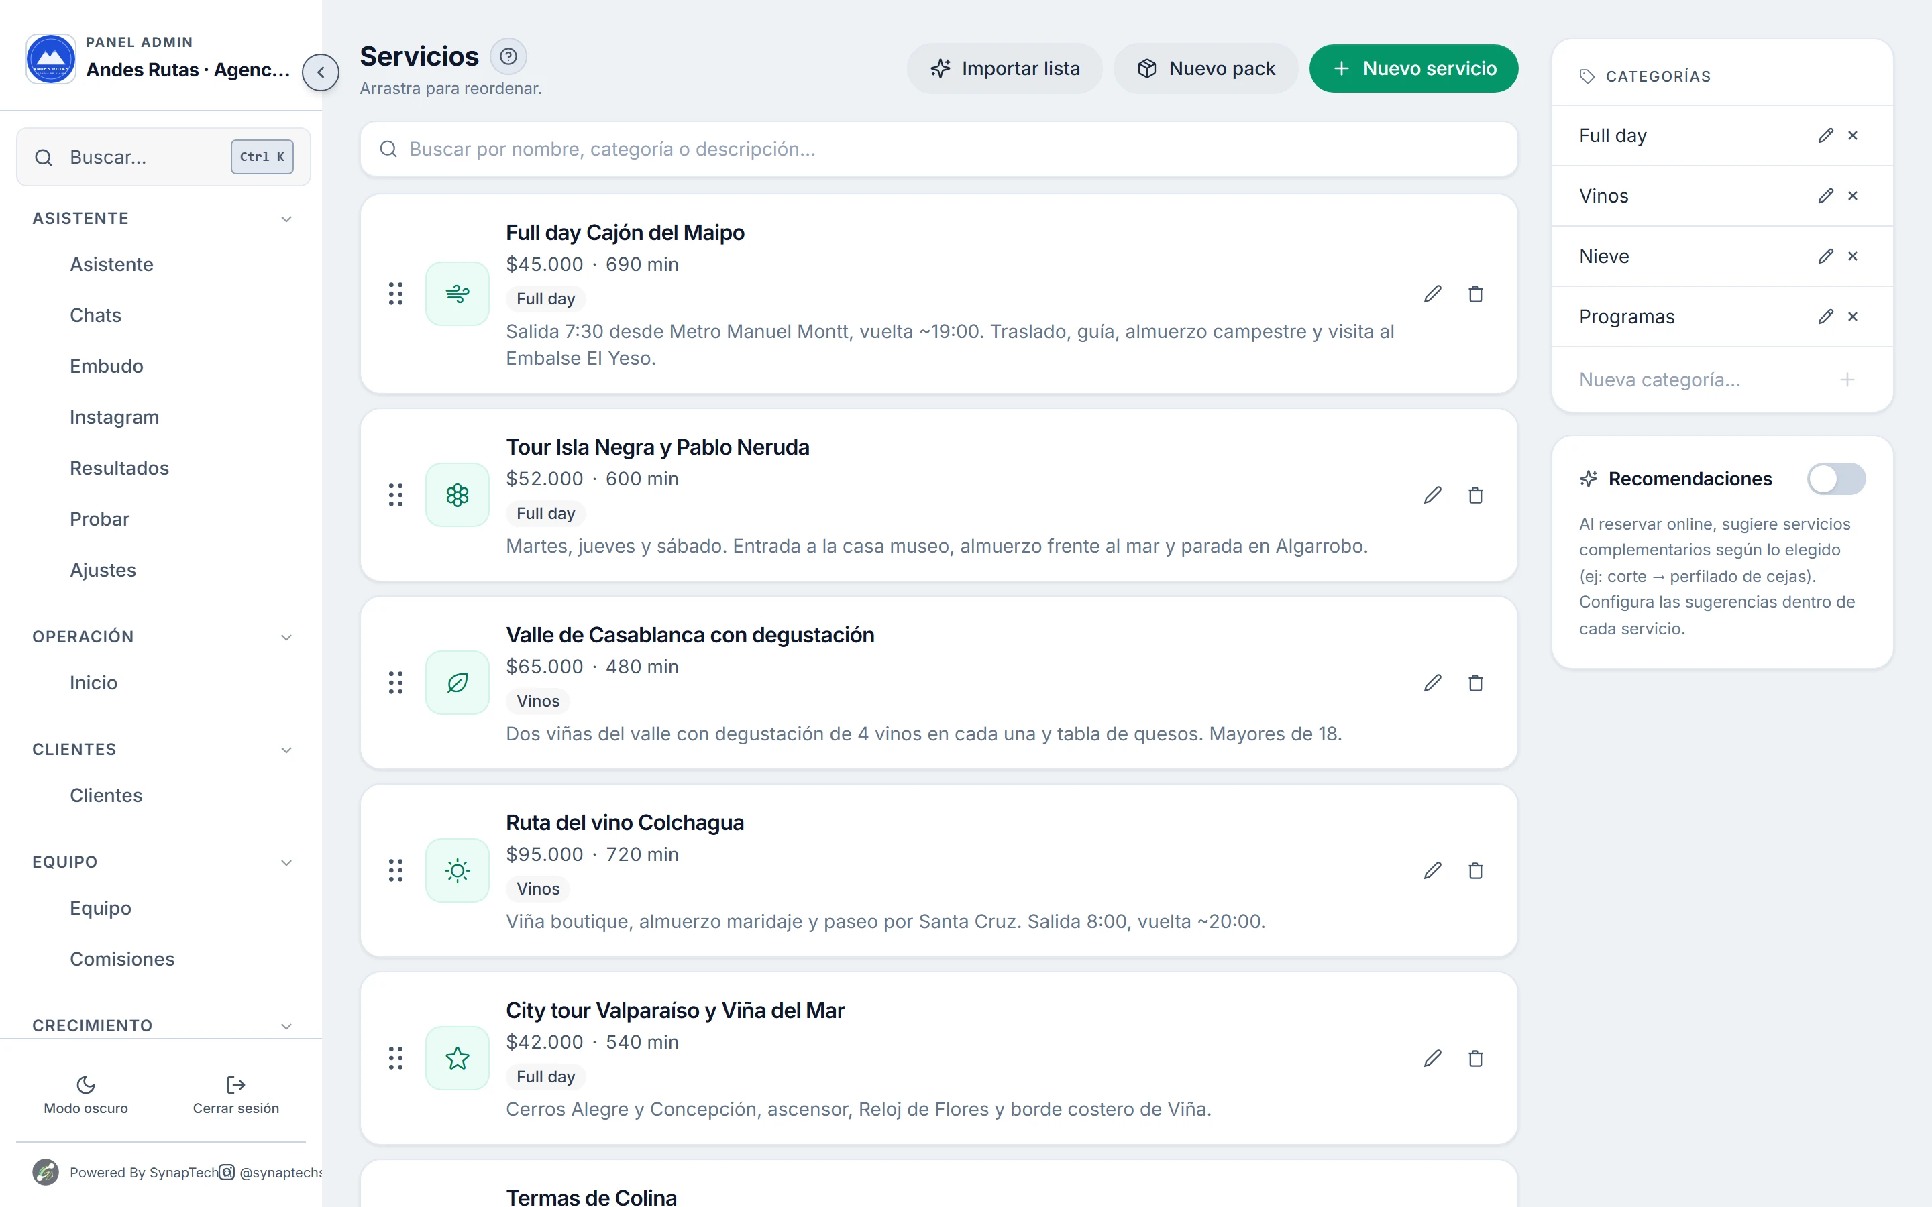Delete the Tour Isla Negra y Pablo Neruda service
This screenshot has height=1207, width=1932.
(1475, 495)
